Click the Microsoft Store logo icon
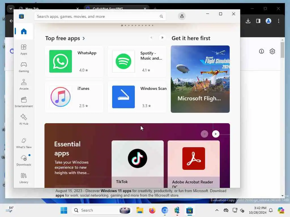 click(22, 16)
